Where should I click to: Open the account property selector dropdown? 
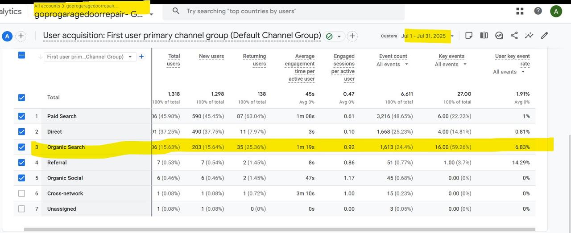point(94,14)
